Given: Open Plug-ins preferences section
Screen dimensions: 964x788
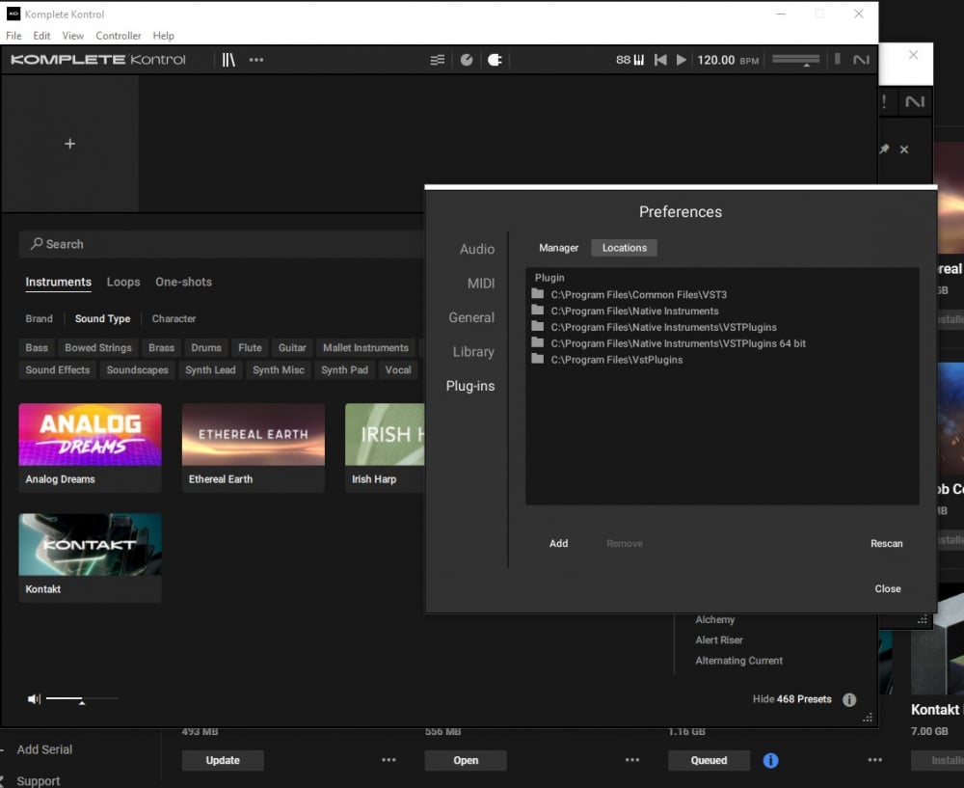Looking at the screenshot, I should pos(470,386).
